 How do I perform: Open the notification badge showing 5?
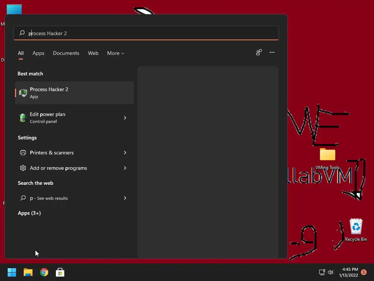(x=364, y=272)
